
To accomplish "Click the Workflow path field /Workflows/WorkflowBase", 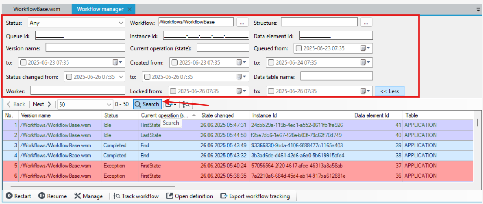I will coord(196,22).
